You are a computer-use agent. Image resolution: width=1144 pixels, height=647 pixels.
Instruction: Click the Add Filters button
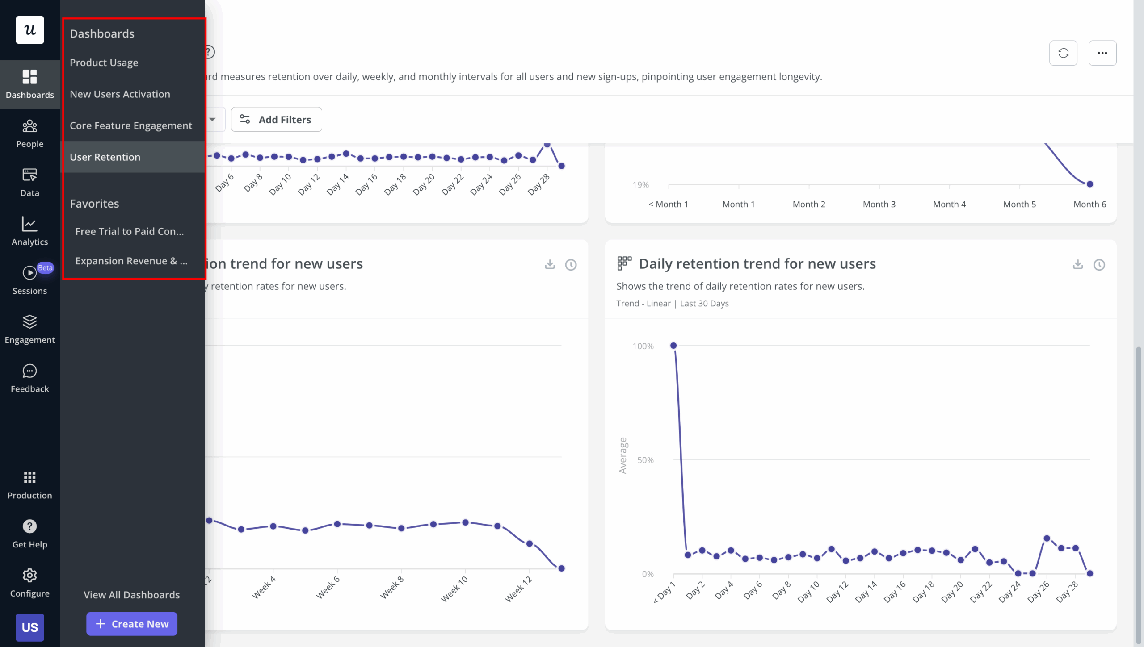click(276, 119)
